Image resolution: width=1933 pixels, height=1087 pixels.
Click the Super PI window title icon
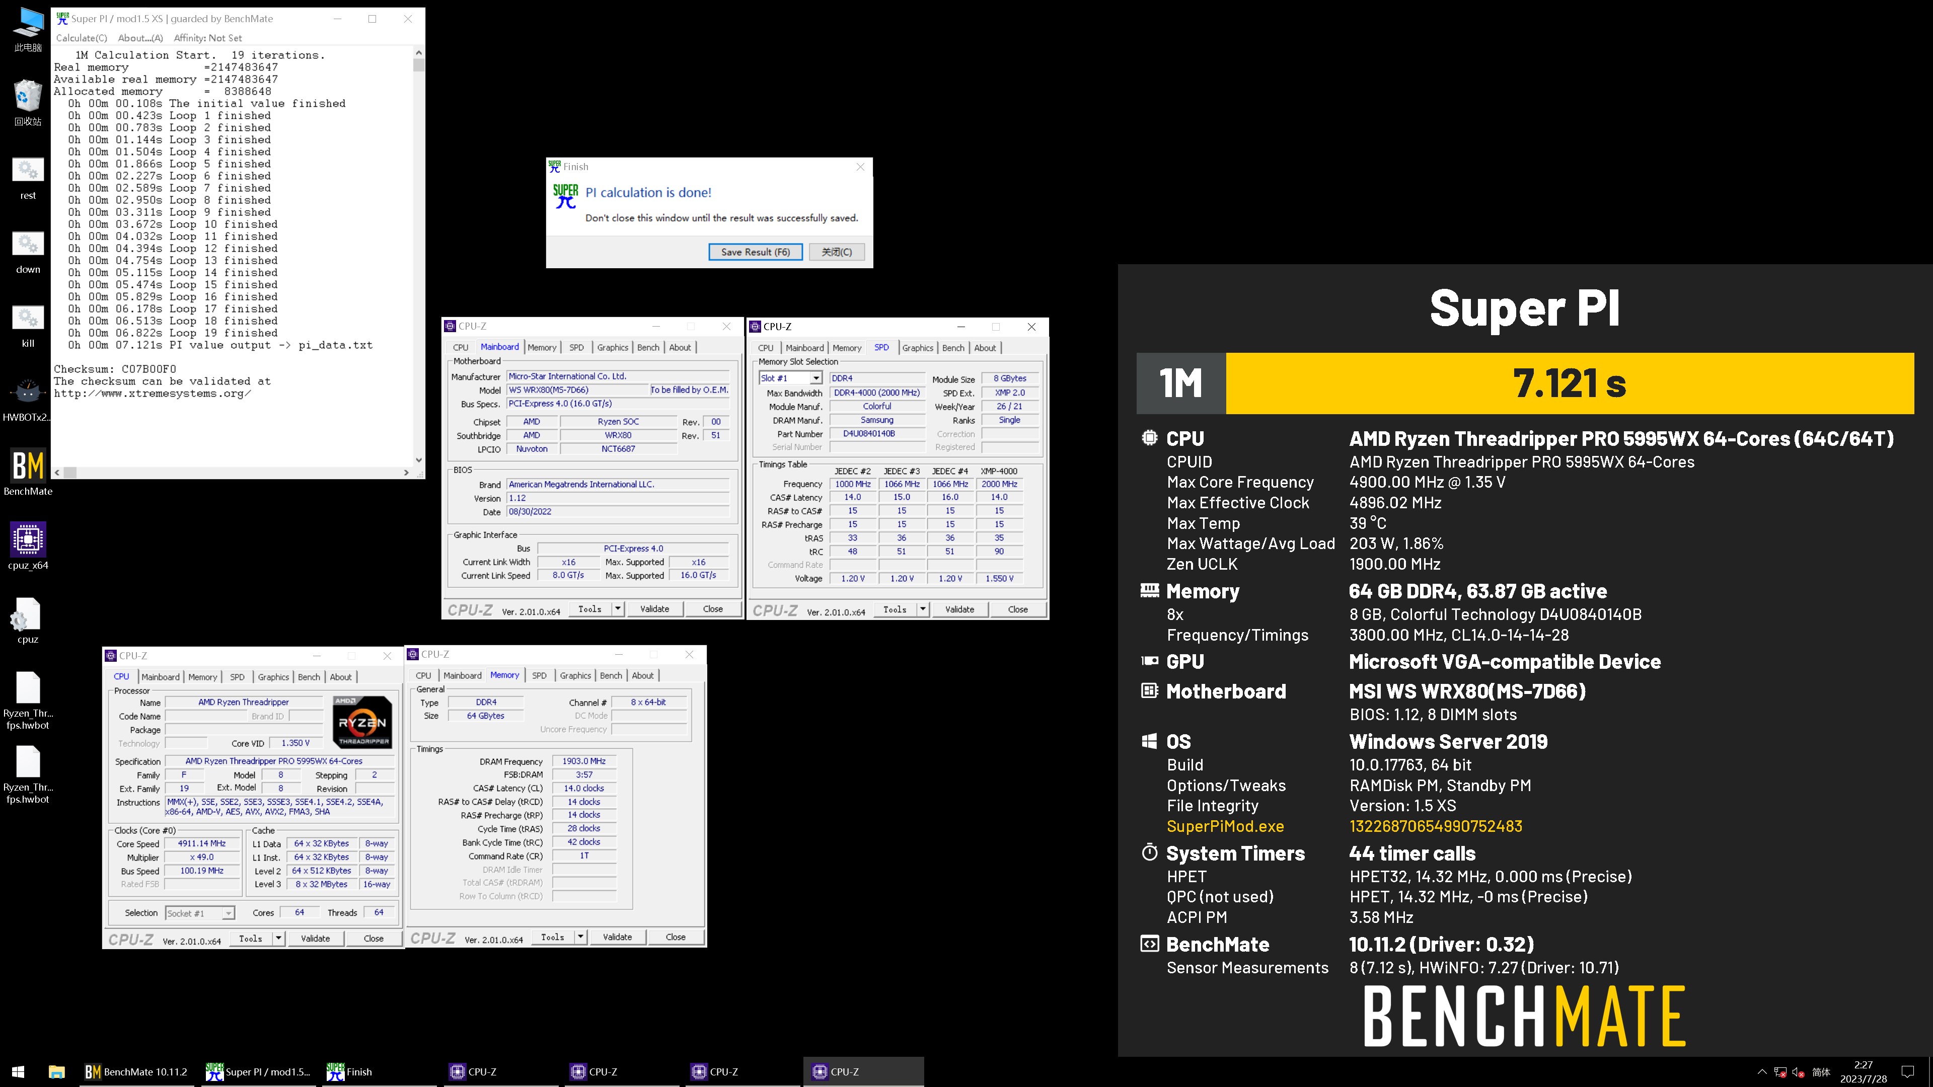coord(63,19)
